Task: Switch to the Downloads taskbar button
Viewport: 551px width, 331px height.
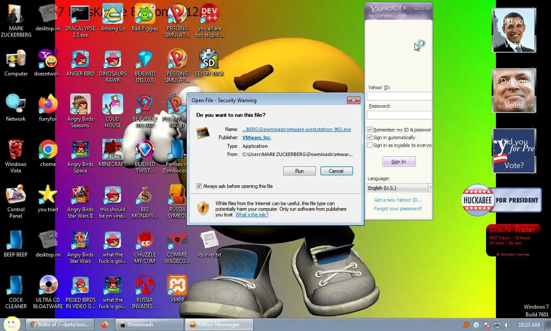Action: click(x=150, y=325)
